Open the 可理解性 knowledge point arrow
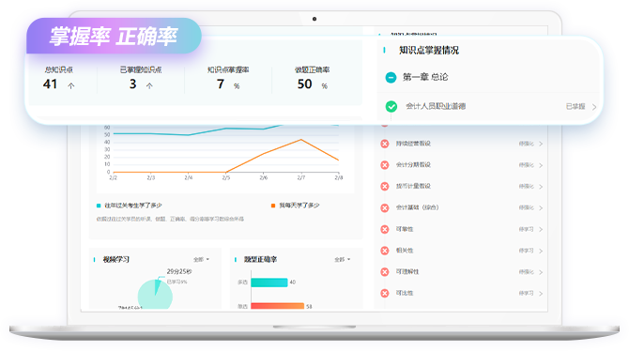629x351 pixels. click(541, 272)
